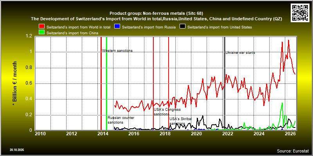313x156 pixels.
Task: Click the "Source: Eurostat" label
Action: (293, 151)
